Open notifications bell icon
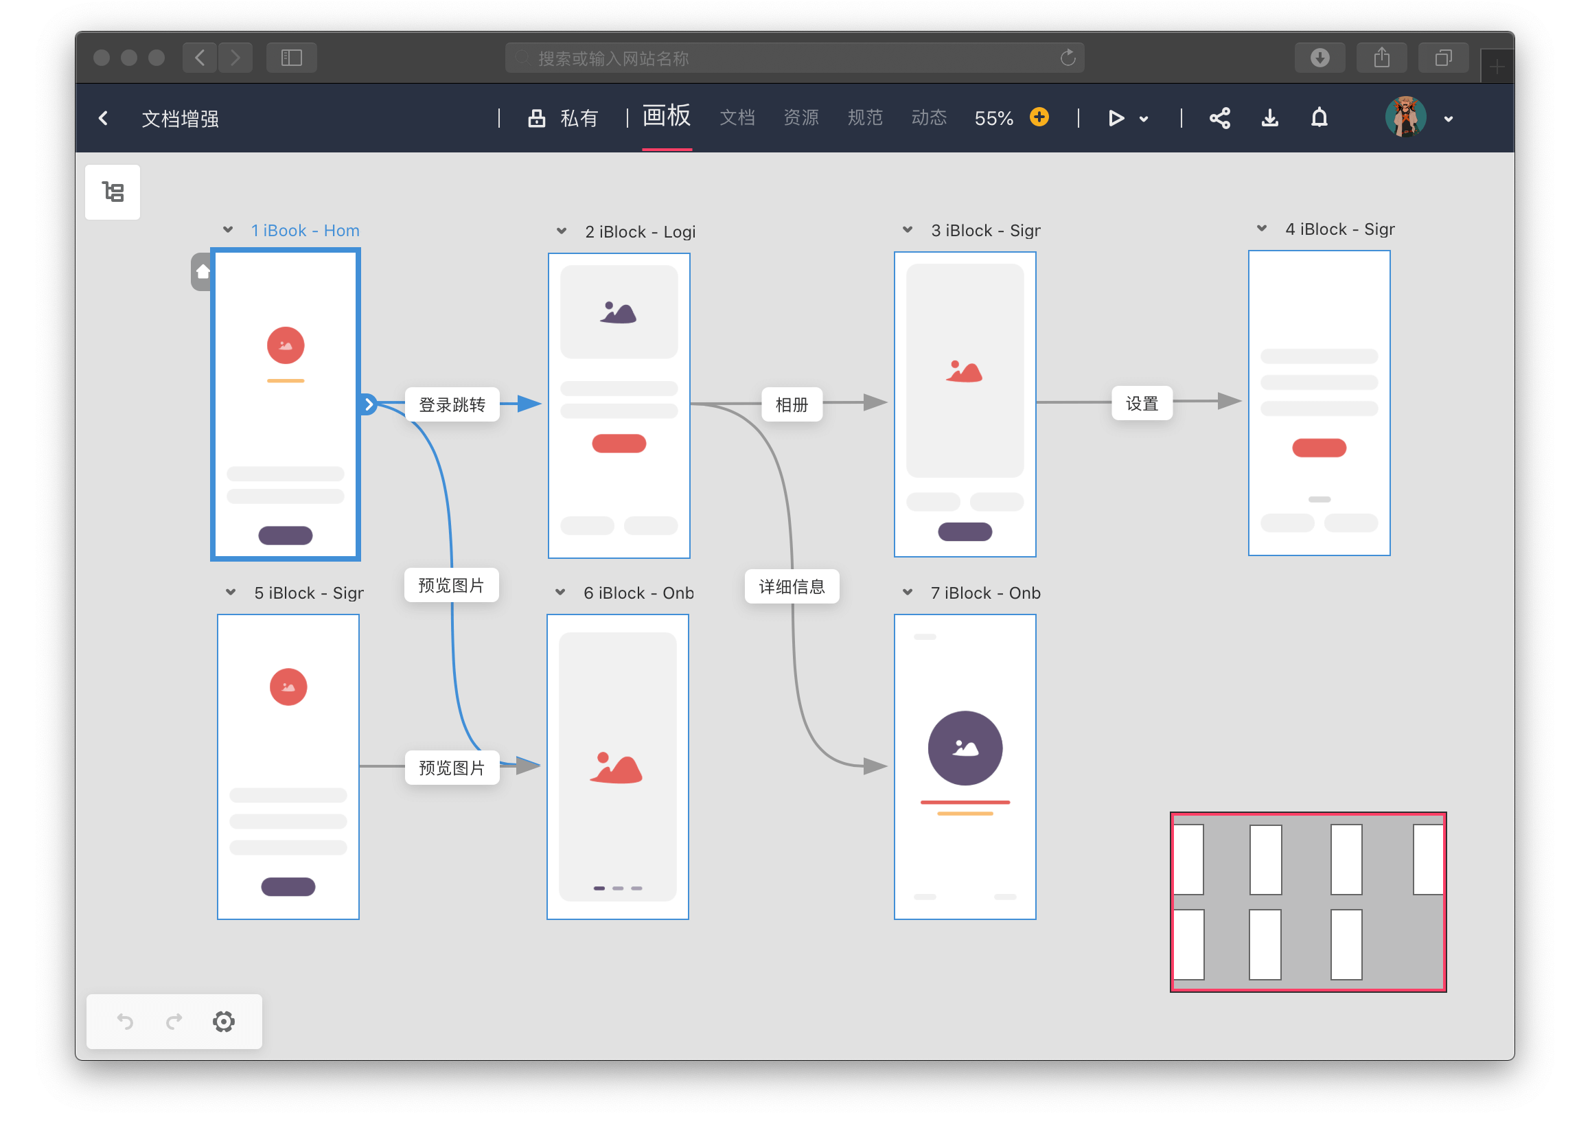 tap(1319, 119)
